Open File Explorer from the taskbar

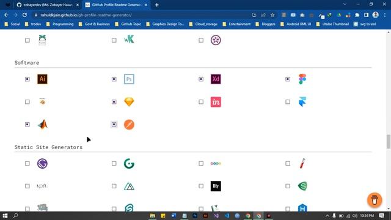click(152, 216)
